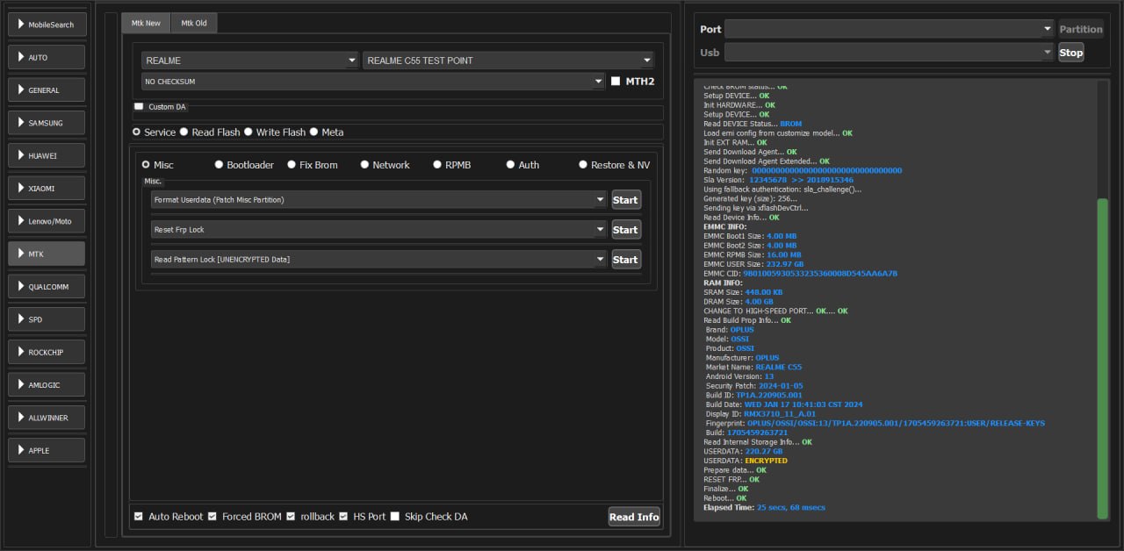Select the MTK sidebar section

(x=47, y=254)
